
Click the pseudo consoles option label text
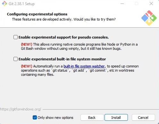coord(64,37)
